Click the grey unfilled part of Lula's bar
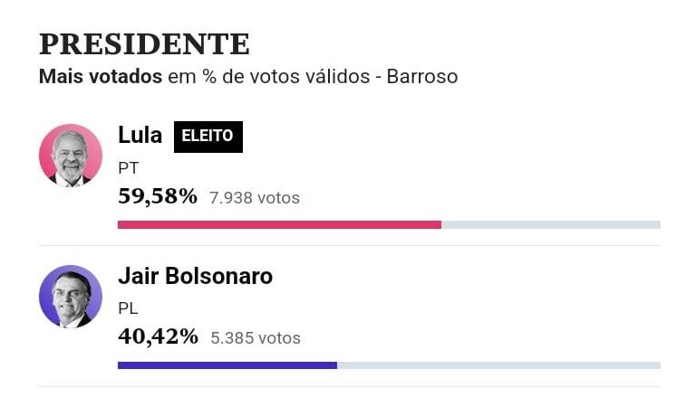Viewport: 696px width, 407px height. point(551,225)
